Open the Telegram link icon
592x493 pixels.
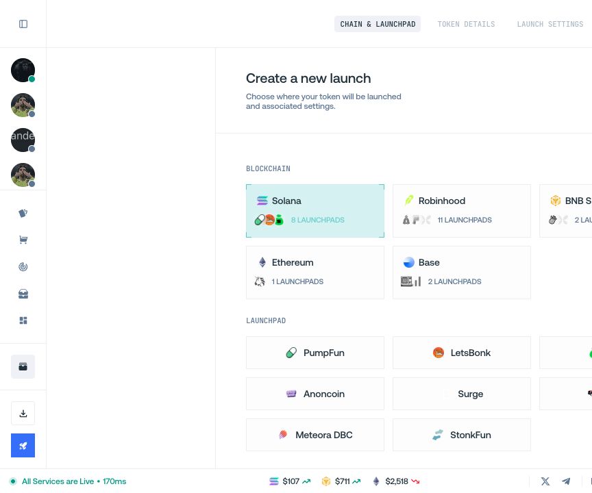click(566, 481)
